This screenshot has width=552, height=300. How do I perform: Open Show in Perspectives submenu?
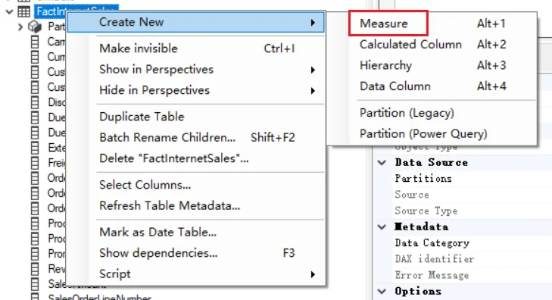(195, 70)
